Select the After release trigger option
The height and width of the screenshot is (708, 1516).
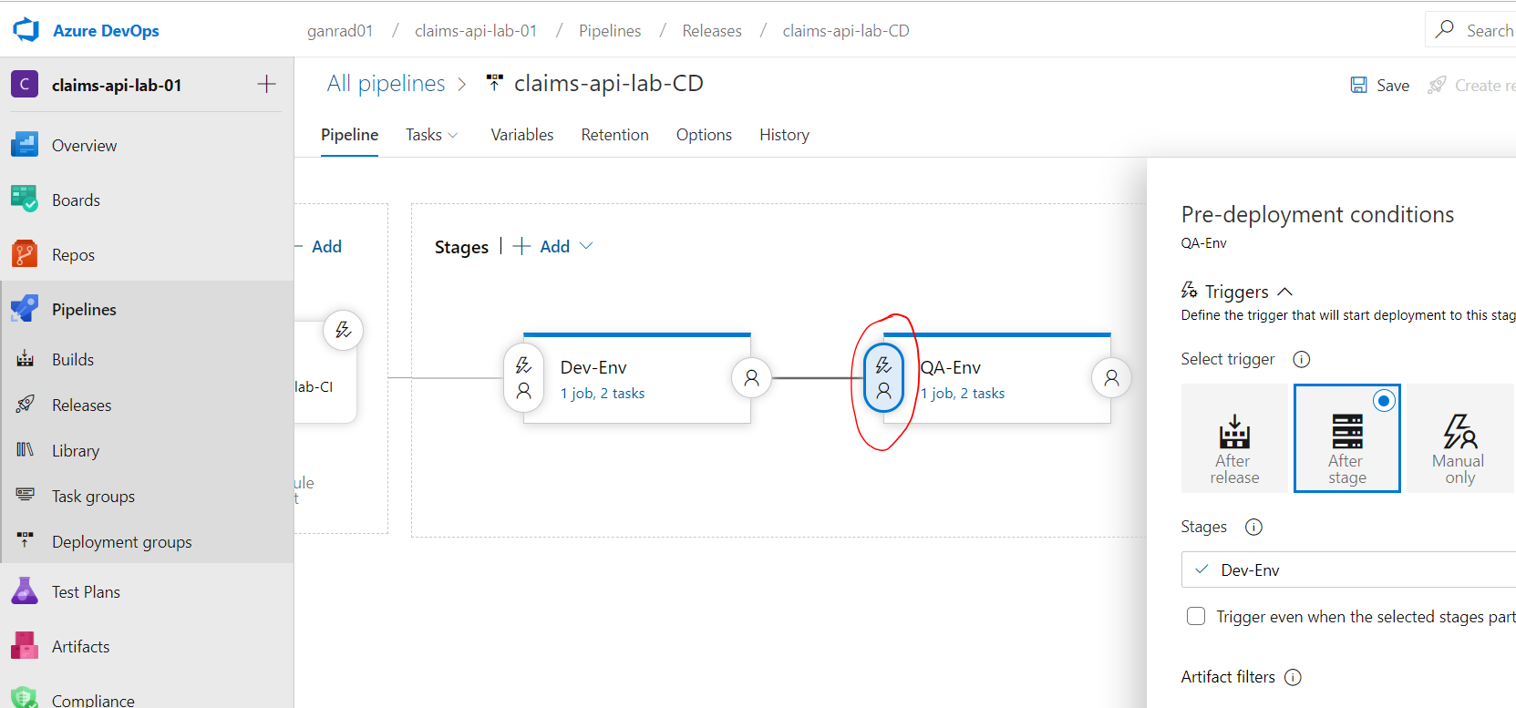click(x=1234, y=438)
